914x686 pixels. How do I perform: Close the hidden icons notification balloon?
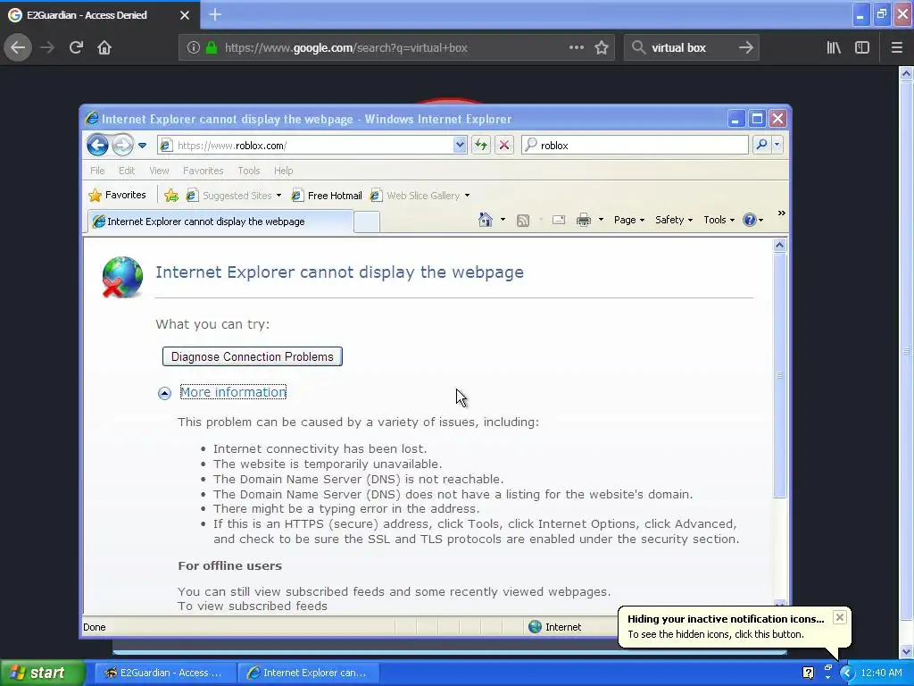(x=839, y=617)
